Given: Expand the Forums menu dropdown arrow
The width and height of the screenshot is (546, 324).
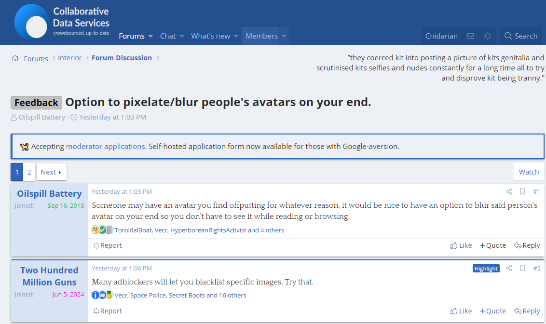Looking at the screenshot, I should tap(150, 36).
